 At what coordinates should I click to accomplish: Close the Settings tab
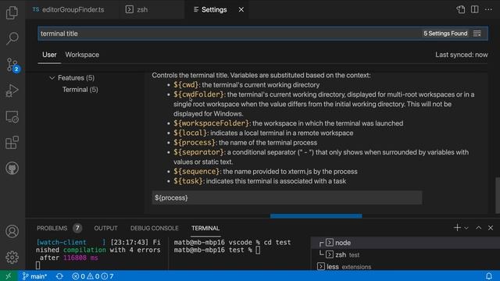click(x=241, y=9)
